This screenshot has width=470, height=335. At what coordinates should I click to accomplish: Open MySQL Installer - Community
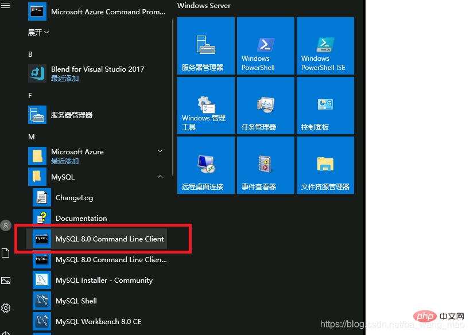pos(104,280)
